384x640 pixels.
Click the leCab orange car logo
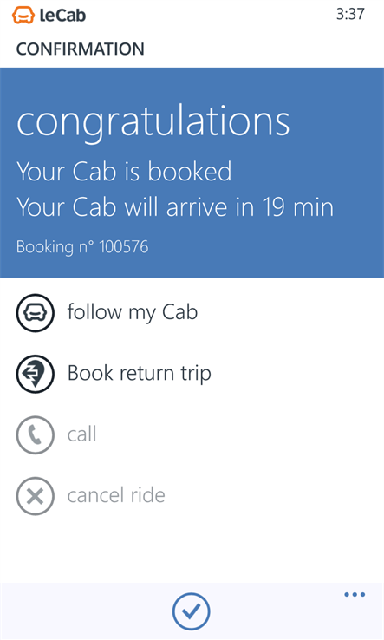point(23,16)
